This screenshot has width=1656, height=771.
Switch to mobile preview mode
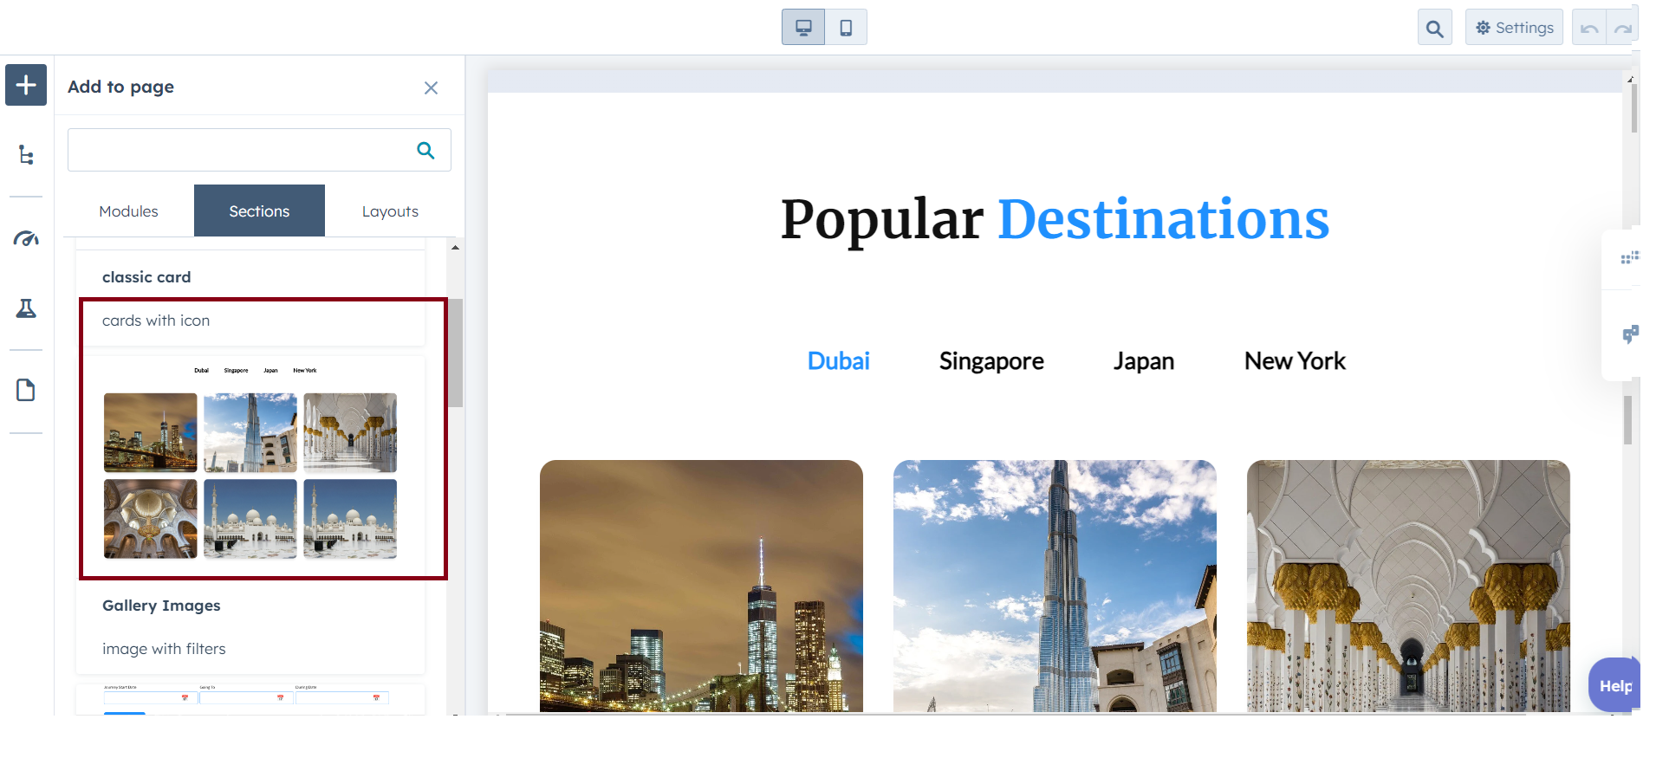point(846,28)
